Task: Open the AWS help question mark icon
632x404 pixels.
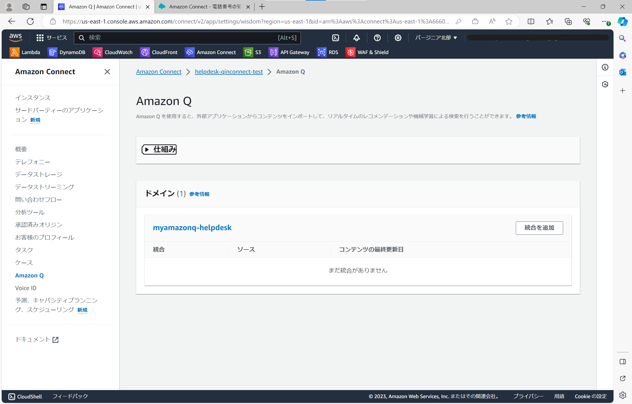Action: coord(377,38)
